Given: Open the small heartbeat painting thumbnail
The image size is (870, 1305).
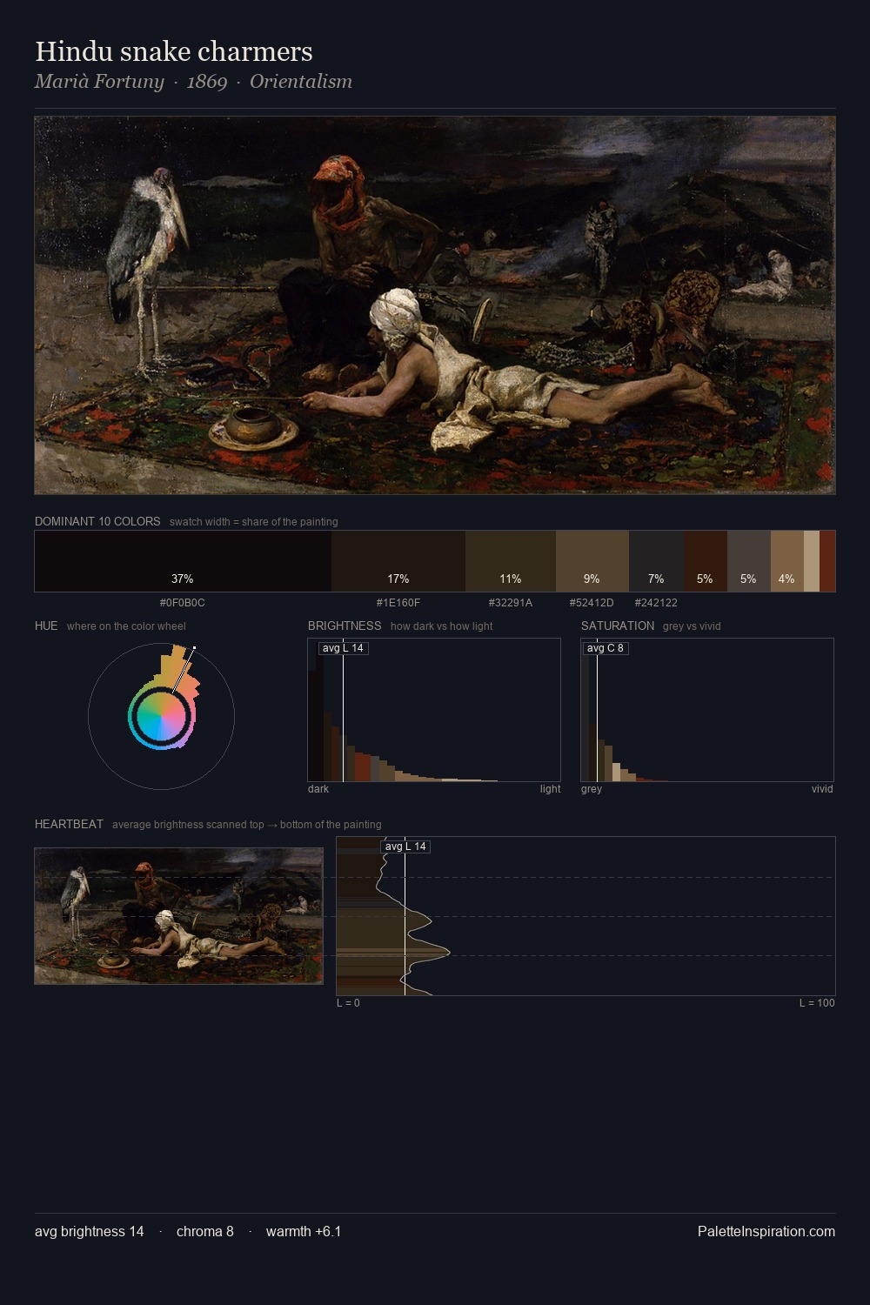Looking at the screenshot, I should point(178,916).
